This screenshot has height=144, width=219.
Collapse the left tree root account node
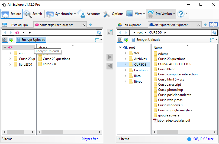point(5,47)
